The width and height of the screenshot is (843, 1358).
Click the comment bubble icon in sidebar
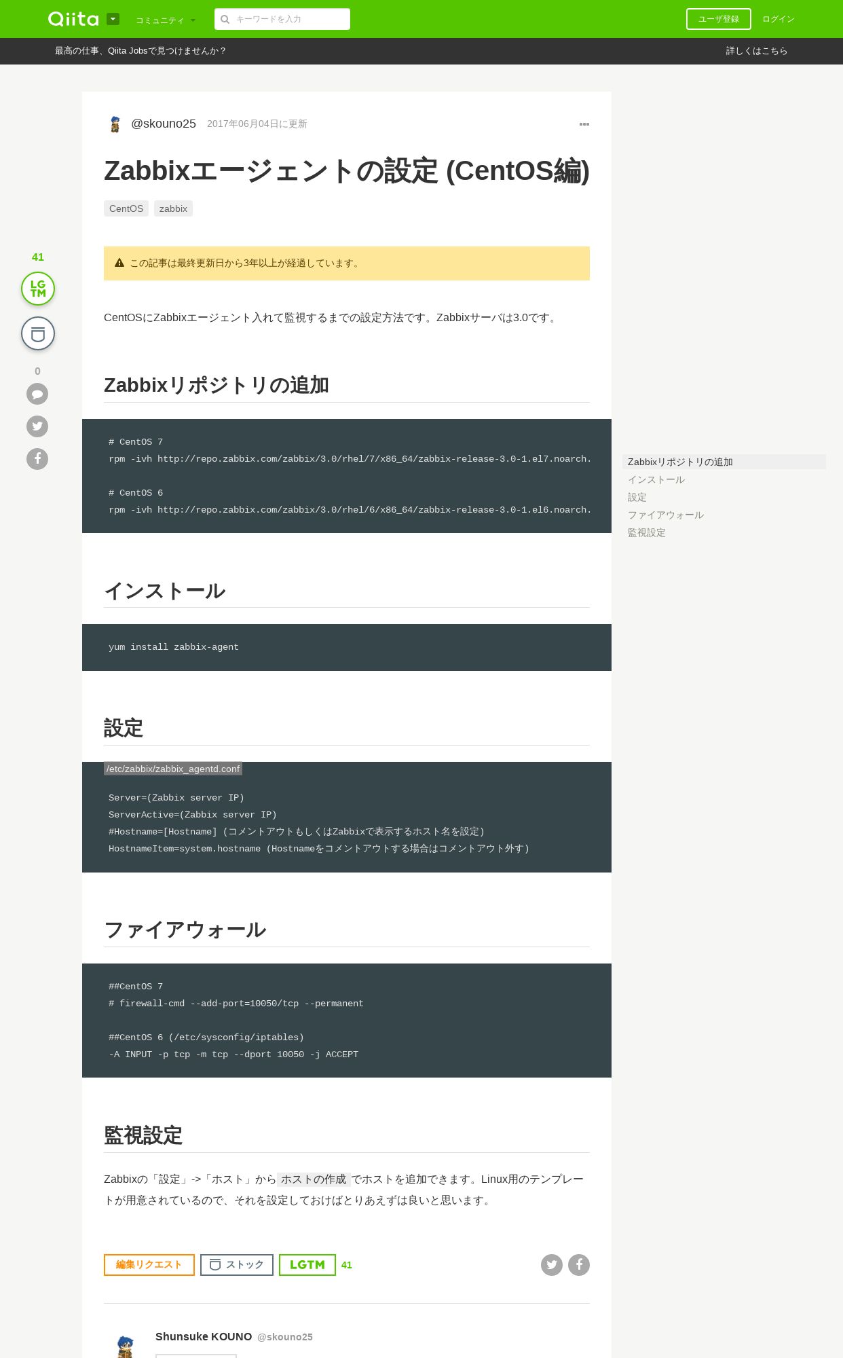37,394
